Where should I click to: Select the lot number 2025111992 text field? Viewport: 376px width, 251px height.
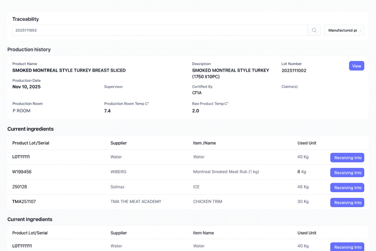click(26, 30)
